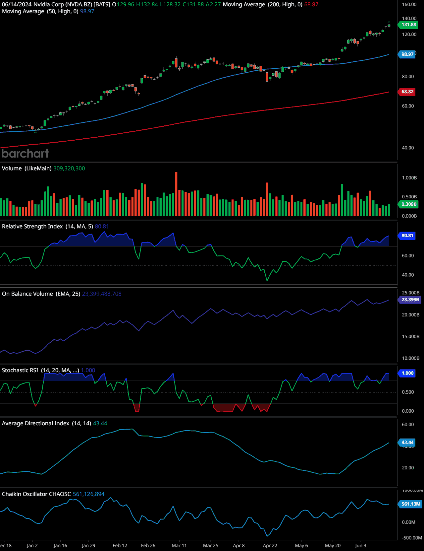Click the 20.000B OBV axis label
This screenshot has height=551, width=424.
tap(411, 315)
